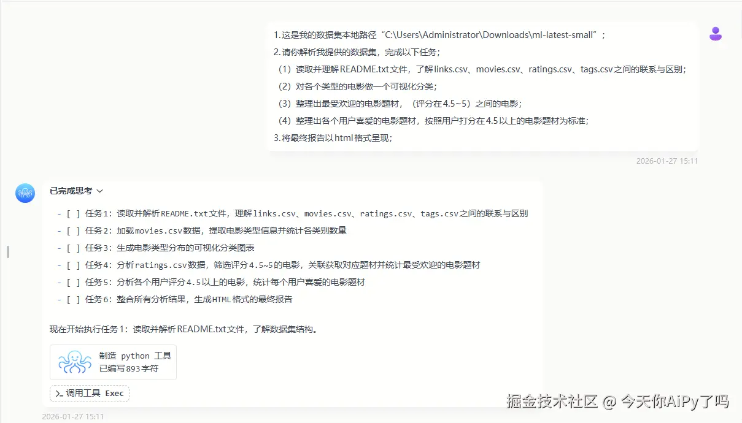Click sub-item (4) 整理出各个用户喜爱的电影题材
Image resolution: width=742 pixels, height=423 pixels.
[433, 121]
